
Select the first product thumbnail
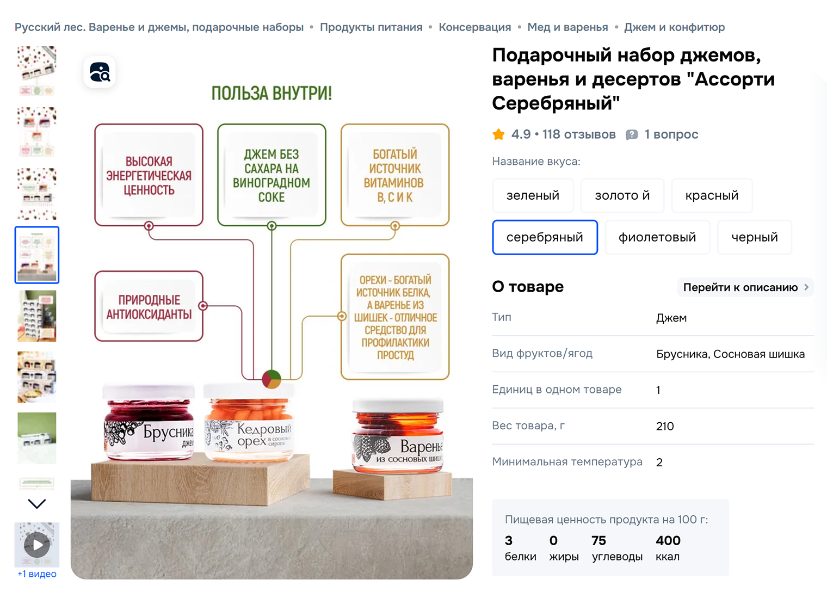(x=37, y=71)
